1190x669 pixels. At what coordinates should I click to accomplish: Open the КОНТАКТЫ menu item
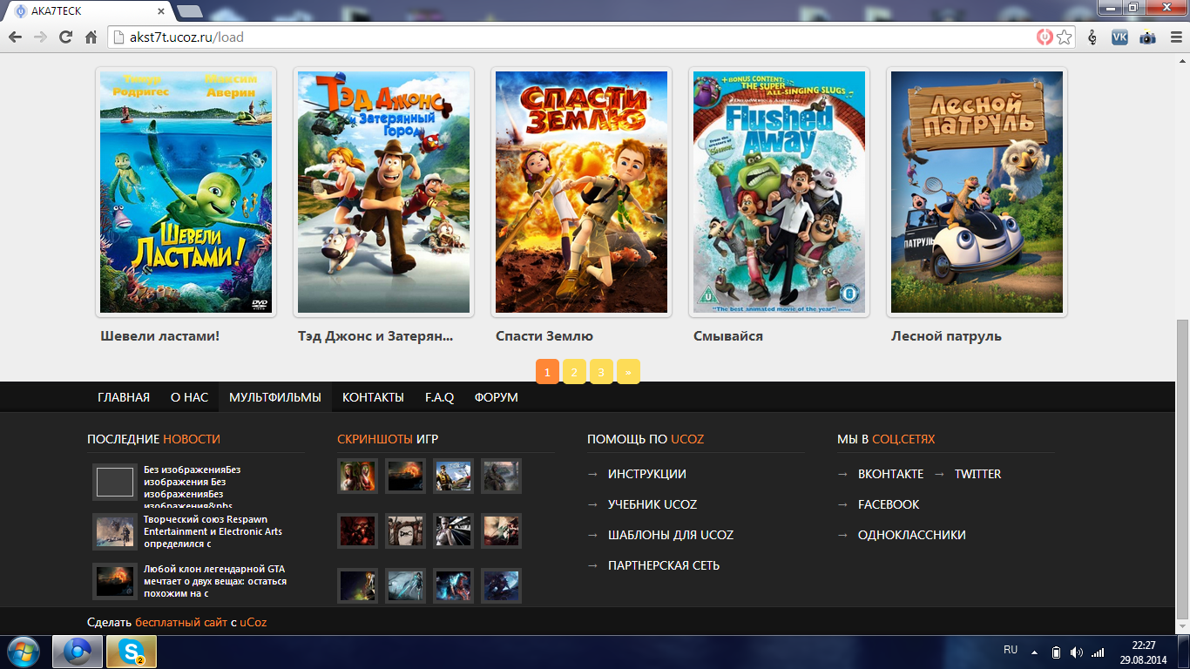click(x=373, y=397)
